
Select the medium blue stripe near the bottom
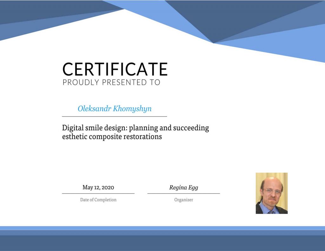click(x=162, y=233)
